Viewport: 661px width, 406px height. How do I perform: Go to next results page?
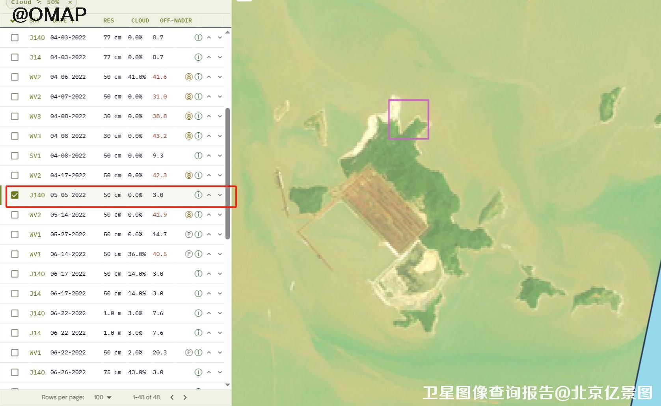click(x=185, y=397)
